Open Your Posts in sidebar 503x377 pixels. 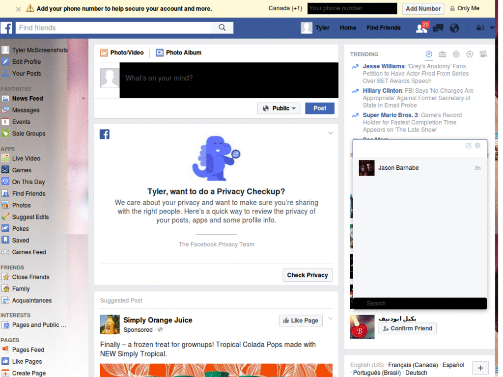click(x=21, y=74)
